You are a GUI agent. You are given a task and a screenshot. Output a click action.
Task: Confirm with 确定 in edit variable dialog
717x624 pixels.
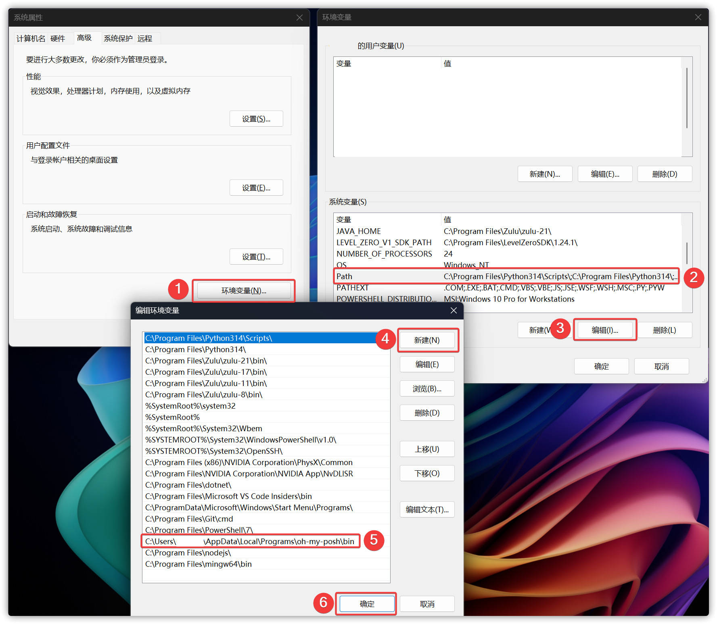(367, 604)
